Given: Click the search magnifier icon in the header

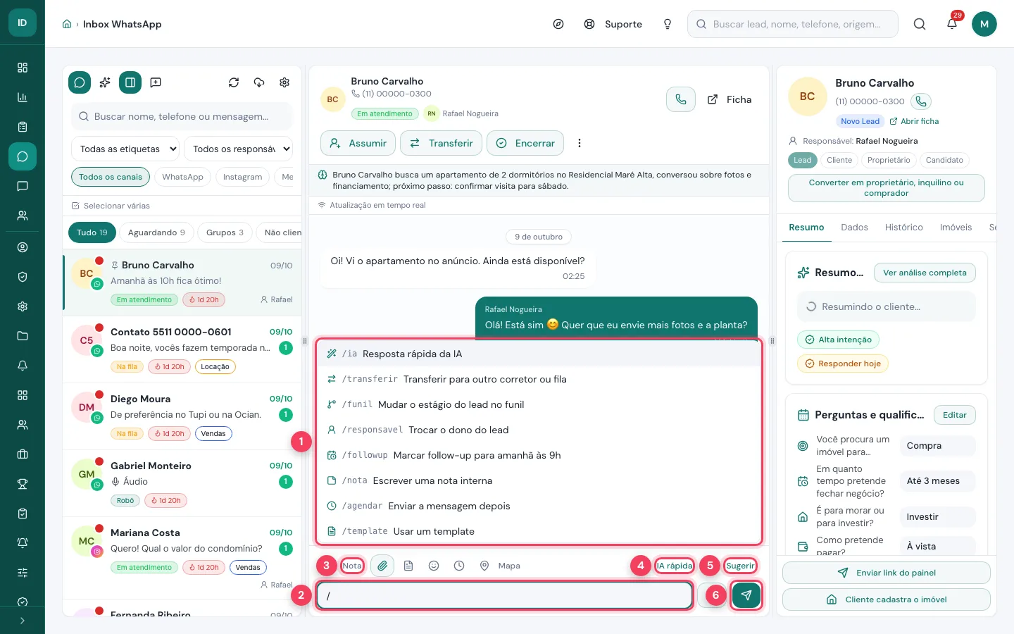Looking at the screenshot, I should click(920, 24).
